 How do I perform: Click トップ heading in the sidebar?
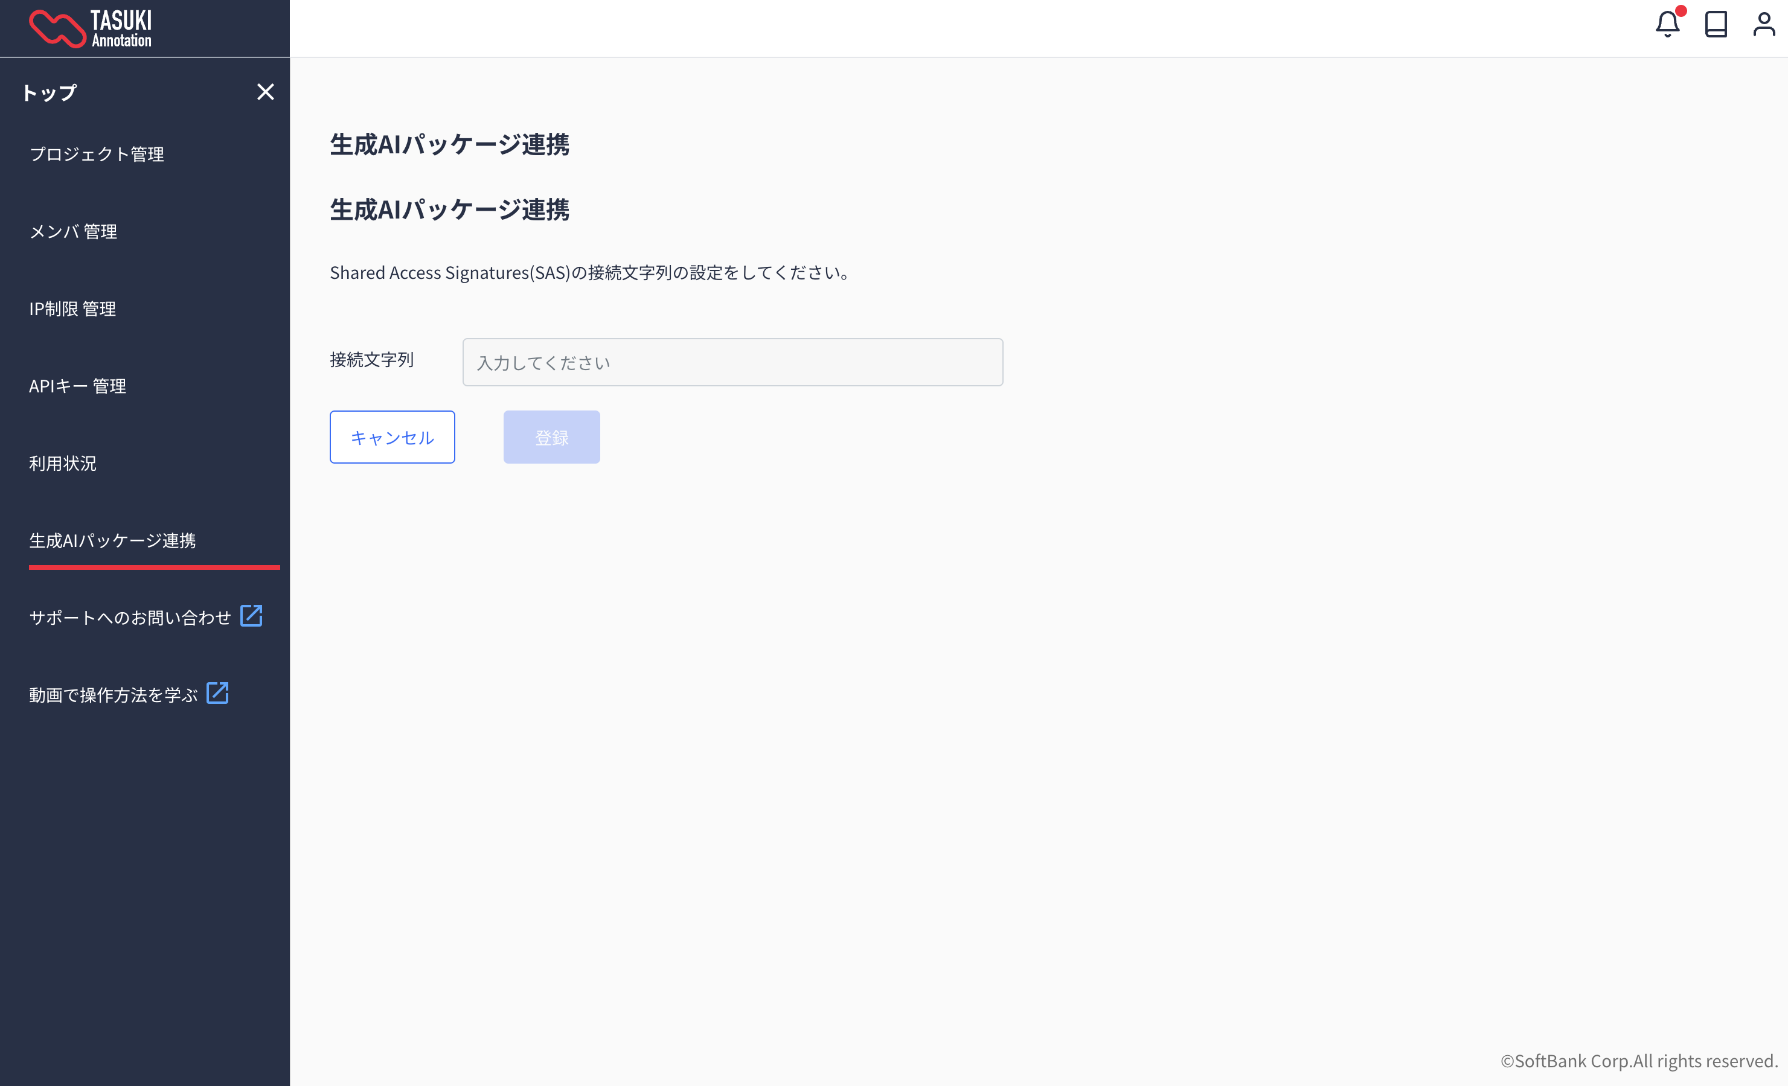(50, 93)
